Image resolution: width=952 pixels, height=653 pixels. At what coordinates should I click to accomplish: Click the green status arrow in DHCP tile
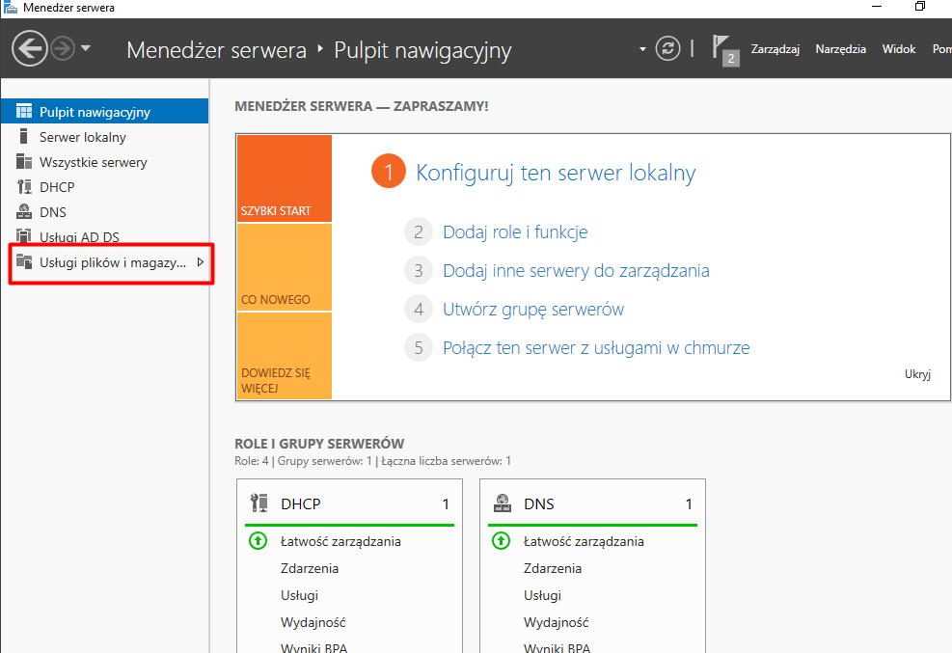coord(258,541)
